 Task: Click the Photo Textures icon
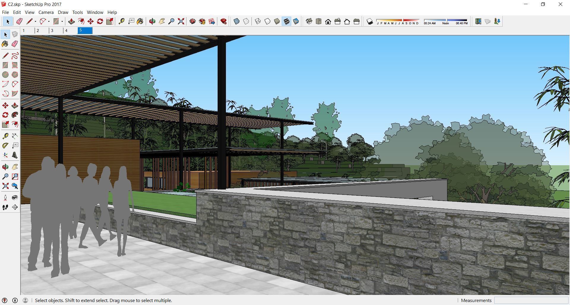497,21
